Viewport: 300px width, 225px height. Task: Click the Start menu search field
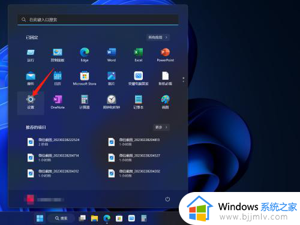click(x=98, y=19)
